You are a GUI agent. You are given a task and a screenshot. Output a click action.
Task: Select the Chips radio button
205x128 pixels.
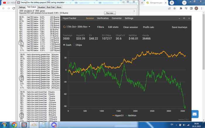(74, 45)
